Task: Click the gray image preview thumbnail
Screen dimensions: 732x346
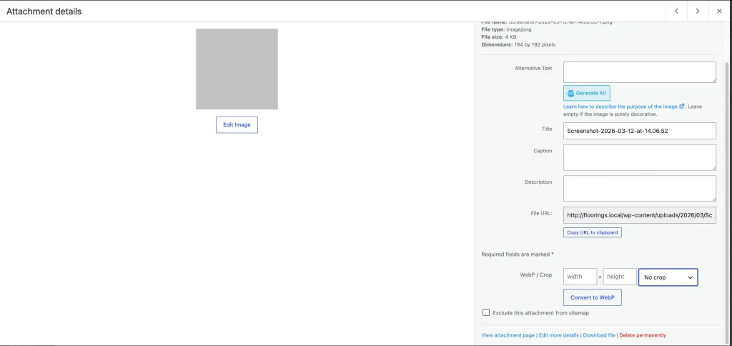Action: click(237, 69)
